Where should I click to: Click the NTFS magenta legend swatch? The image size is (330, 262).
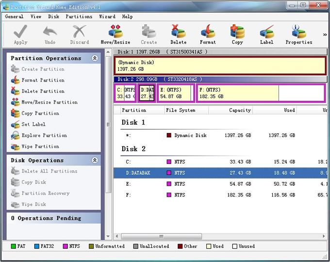click(66, 246)
